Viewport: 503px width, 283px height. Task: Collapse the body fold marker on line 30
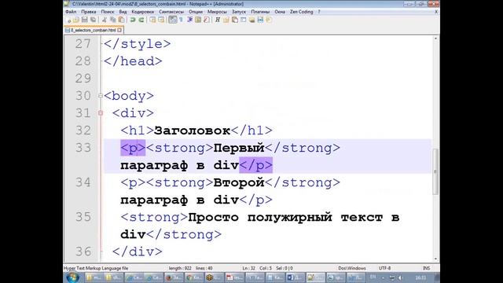(x=101, y=96)
